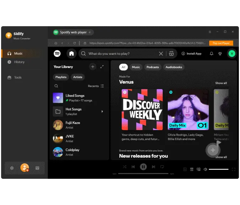Click the Spotify logo icon

pos(57,53)
